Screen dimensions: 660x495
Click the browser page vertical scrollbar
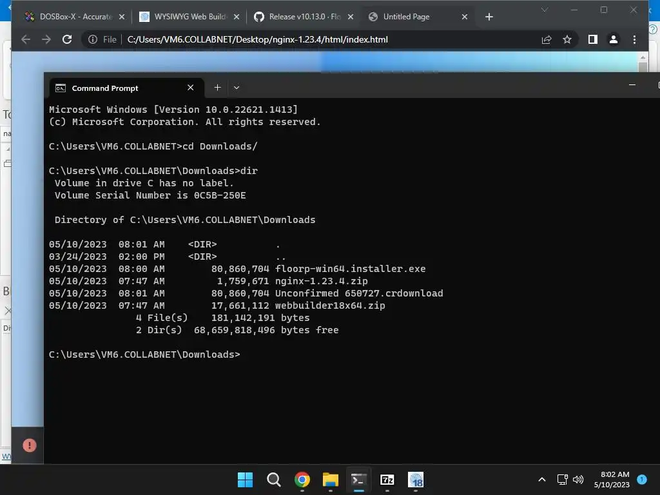643,67
